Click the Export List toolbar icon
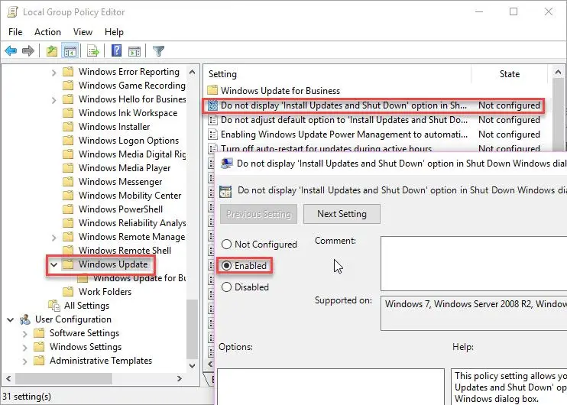The image size is (567, 405). (x=93, y=51)
